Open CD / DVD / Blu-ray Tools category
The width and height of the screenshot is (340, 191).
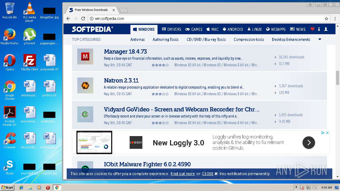pos(206,40)
